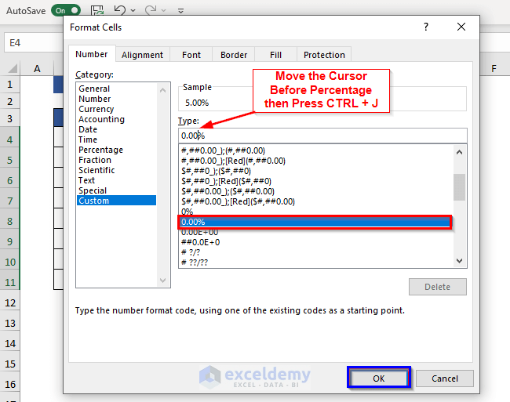Confirm with the OK button
Screen dimensions: 510x402
[x=379, y=378]
